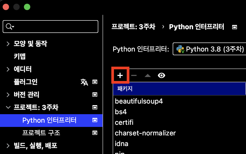Click the project-level icon beside 프로젝트: 3주차

(95, 108)
